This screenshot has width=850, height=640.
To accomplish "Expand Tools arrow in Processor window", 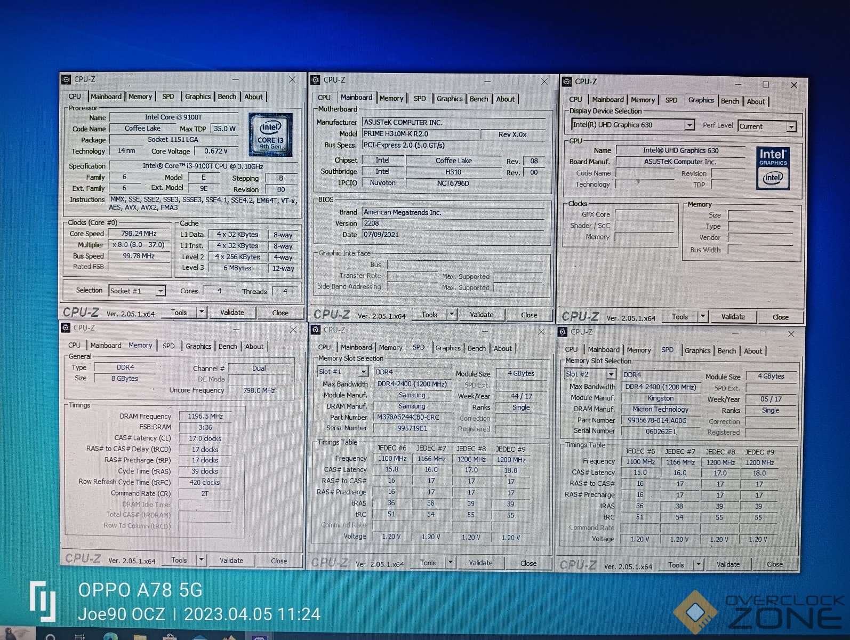I will (x=202, y=312).
